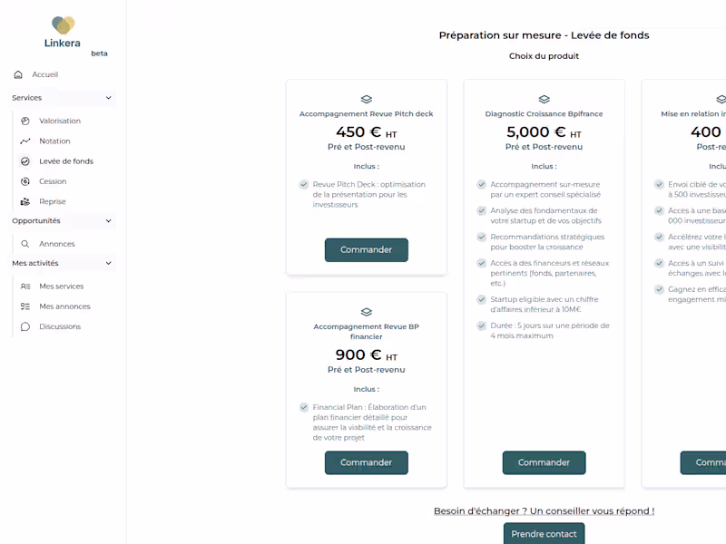Click the Discussions chat bubble icon
726x544 pixels.
tap(25, 326)
